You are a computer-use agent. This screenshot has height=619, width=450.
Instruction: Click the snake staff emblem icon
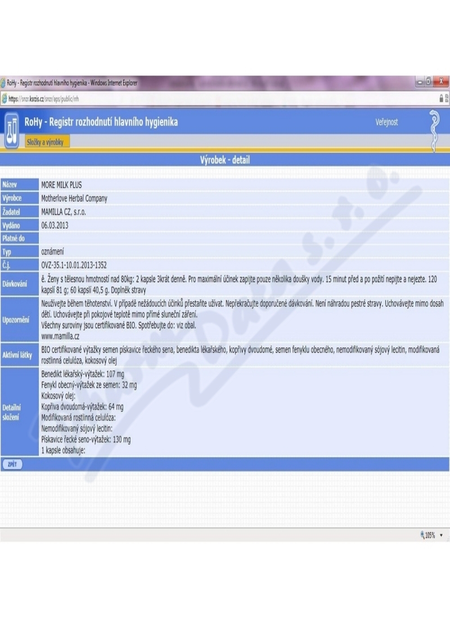point(434,130)
